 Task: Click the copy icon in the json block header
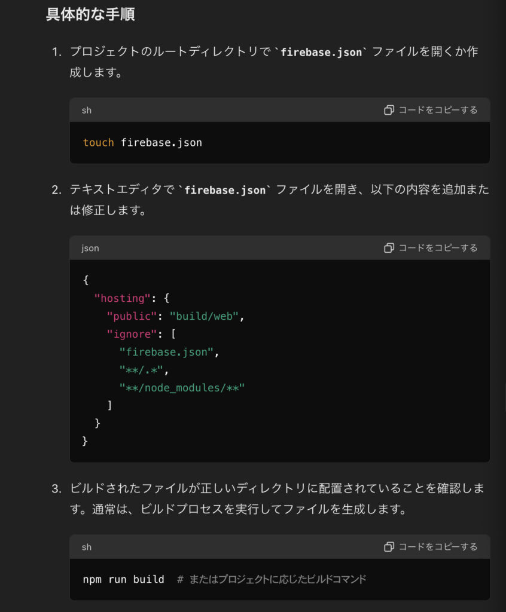[389, 247]
